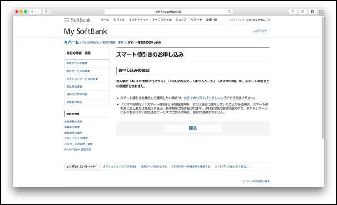
Task: Select 割引サービスの変更 in the sidebar
Action: (87, 71)
